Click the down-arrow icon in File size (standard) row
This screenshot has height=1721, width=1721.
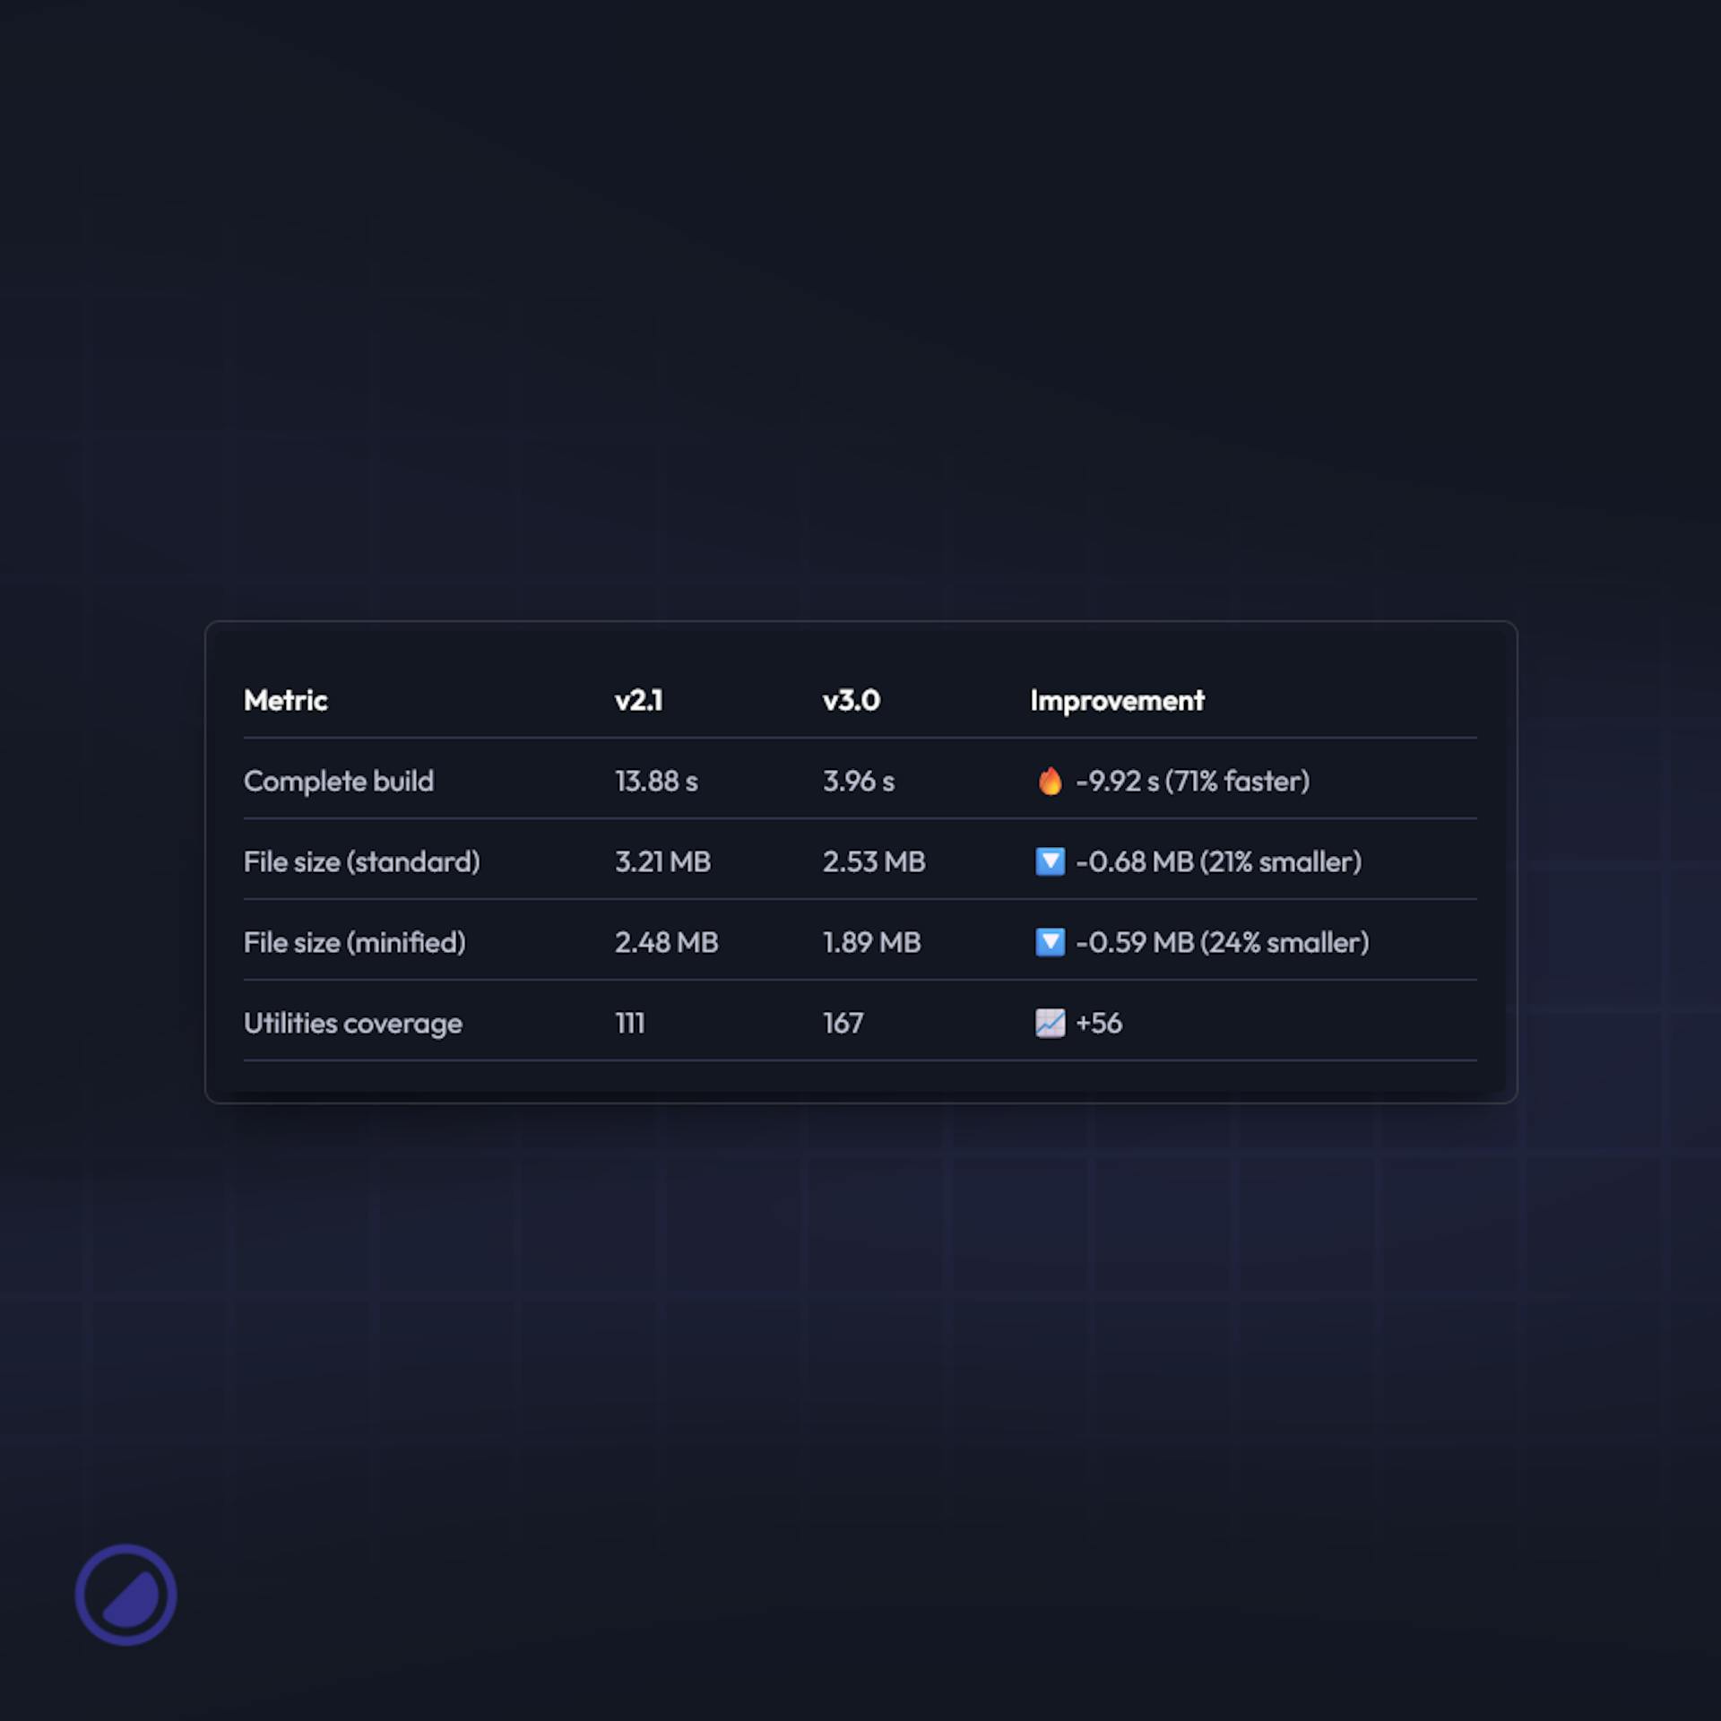pos(1050,861)
